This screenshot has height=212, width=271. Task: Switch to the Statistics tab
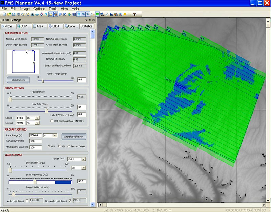[86, 26]
